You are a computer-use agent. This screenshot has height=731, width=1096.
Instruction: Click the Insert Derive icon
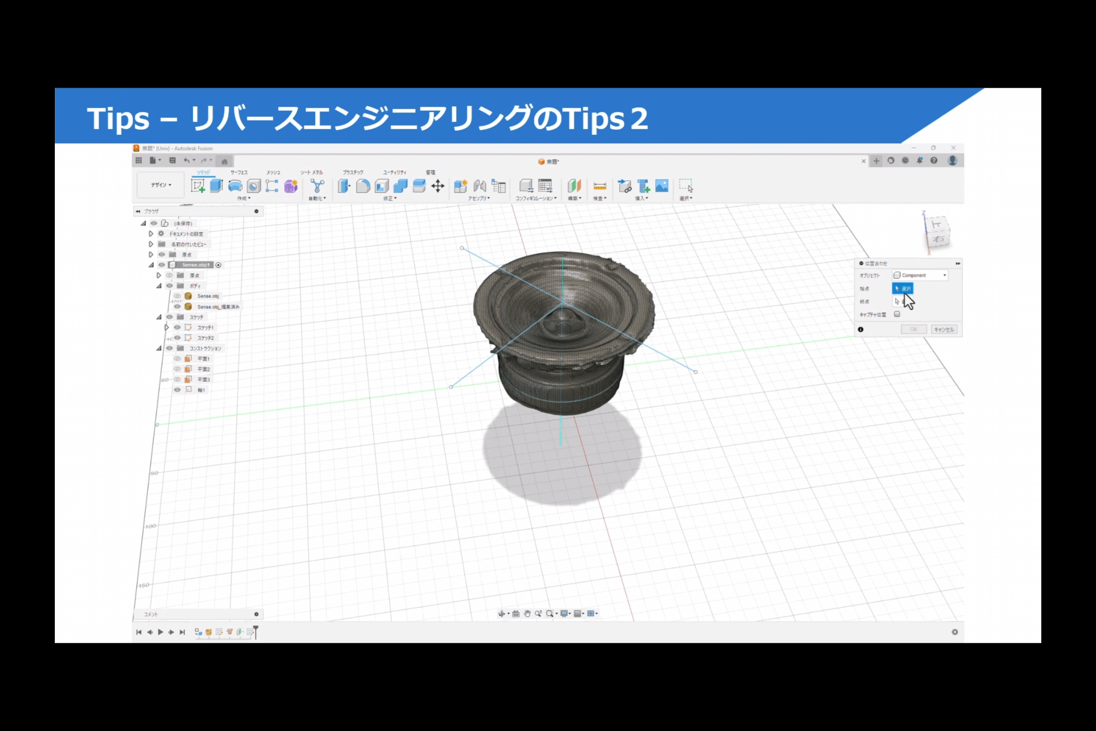[x=624, y=186]
